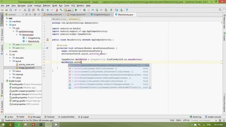
Task: Open the Android project view dropdown
Action: click(x=14, y=14)
